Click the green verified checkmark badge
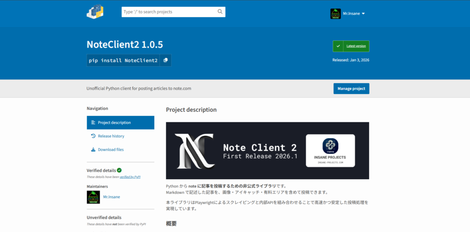Viewport: 470px width, 232px height. (x=119, y=170)
